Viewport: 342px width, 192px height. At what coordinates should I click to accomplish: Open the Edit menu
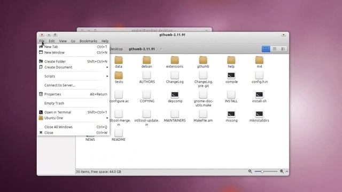[x=52, y=41]
